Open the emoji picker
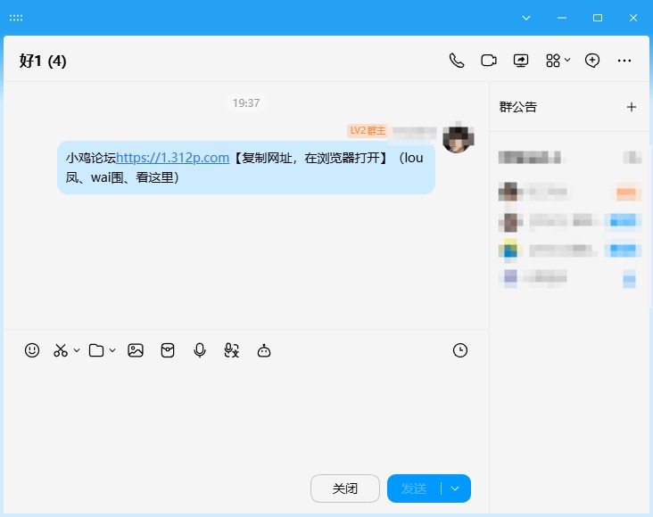The height and width of the screenshot is (517, 653). click(x=32, y=350)
